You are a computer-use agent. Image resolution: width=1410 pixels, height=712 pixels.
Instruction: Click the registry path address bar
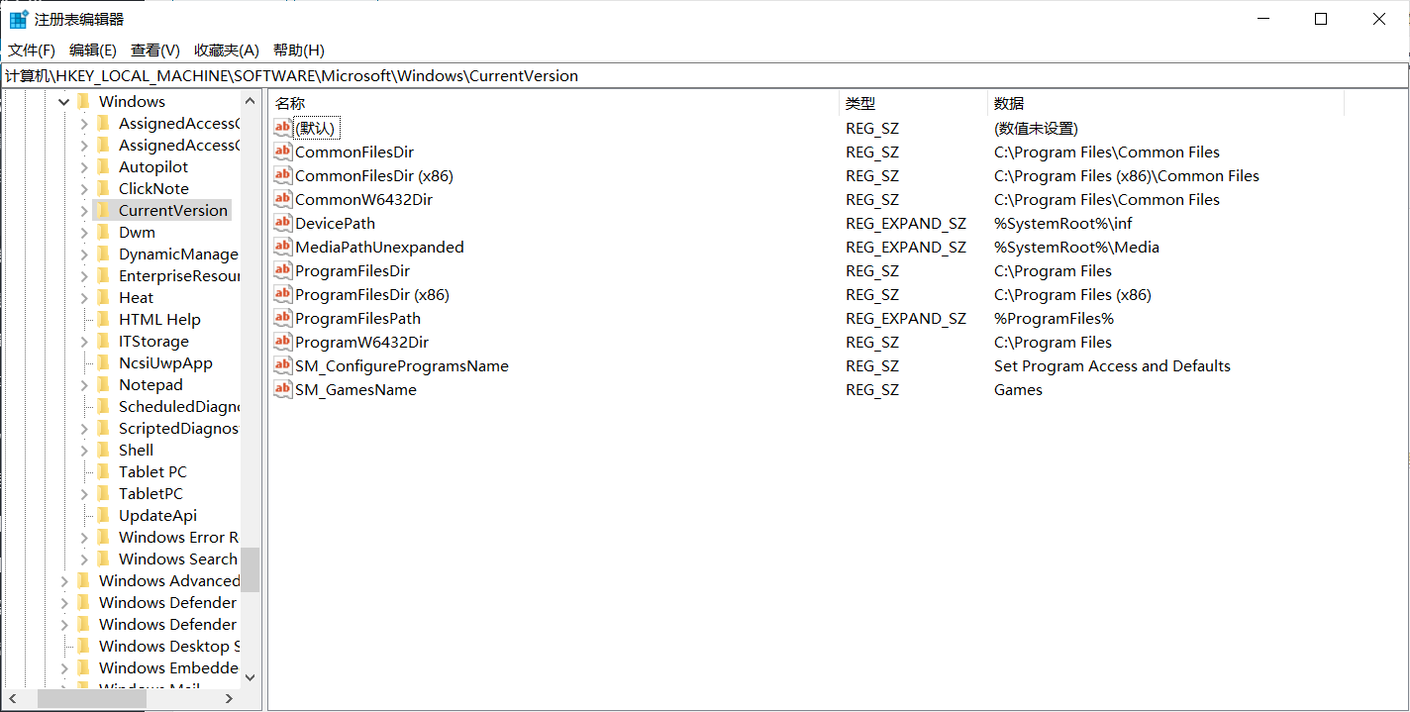(704, 75)
